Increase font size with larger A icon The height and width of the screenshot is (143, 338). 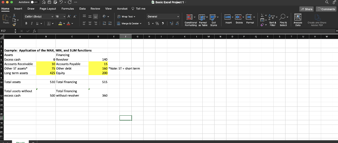[x=69, y=16]
